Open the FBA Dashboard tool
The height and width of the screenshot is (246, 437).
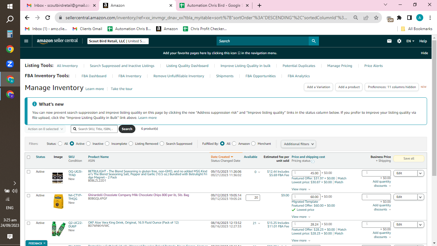(x=94, y=76)
